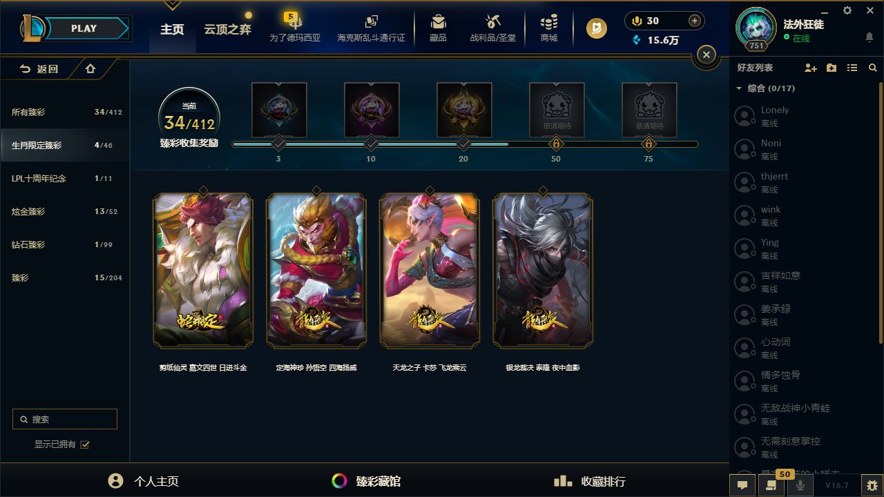
Task: Open the bug report icon
Action: (872, 485)
